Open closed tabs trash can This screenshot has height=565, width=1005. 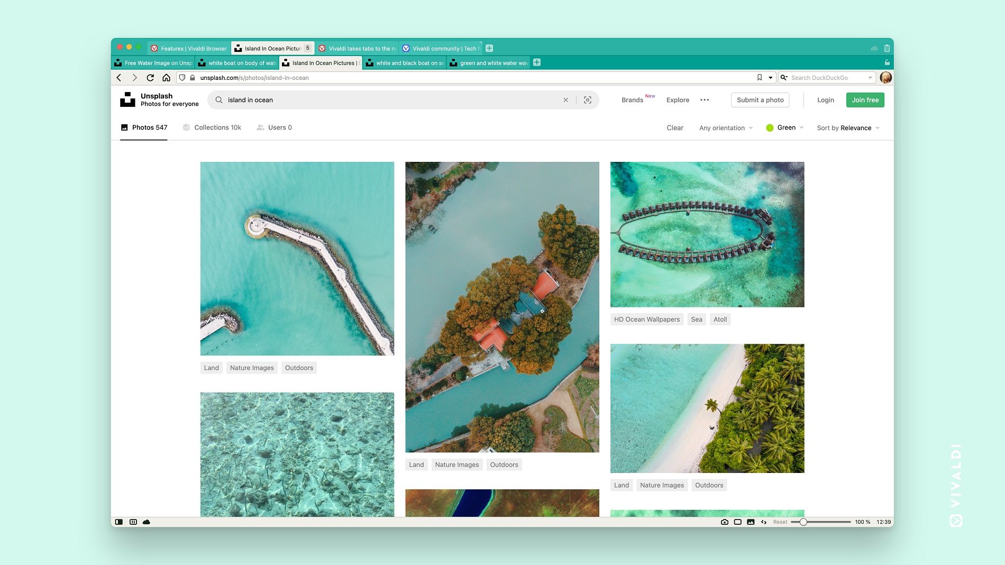coord(887,48)
